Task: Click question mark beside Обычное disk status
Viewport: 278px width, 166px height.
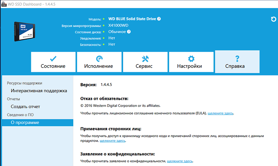Action: 129,32
